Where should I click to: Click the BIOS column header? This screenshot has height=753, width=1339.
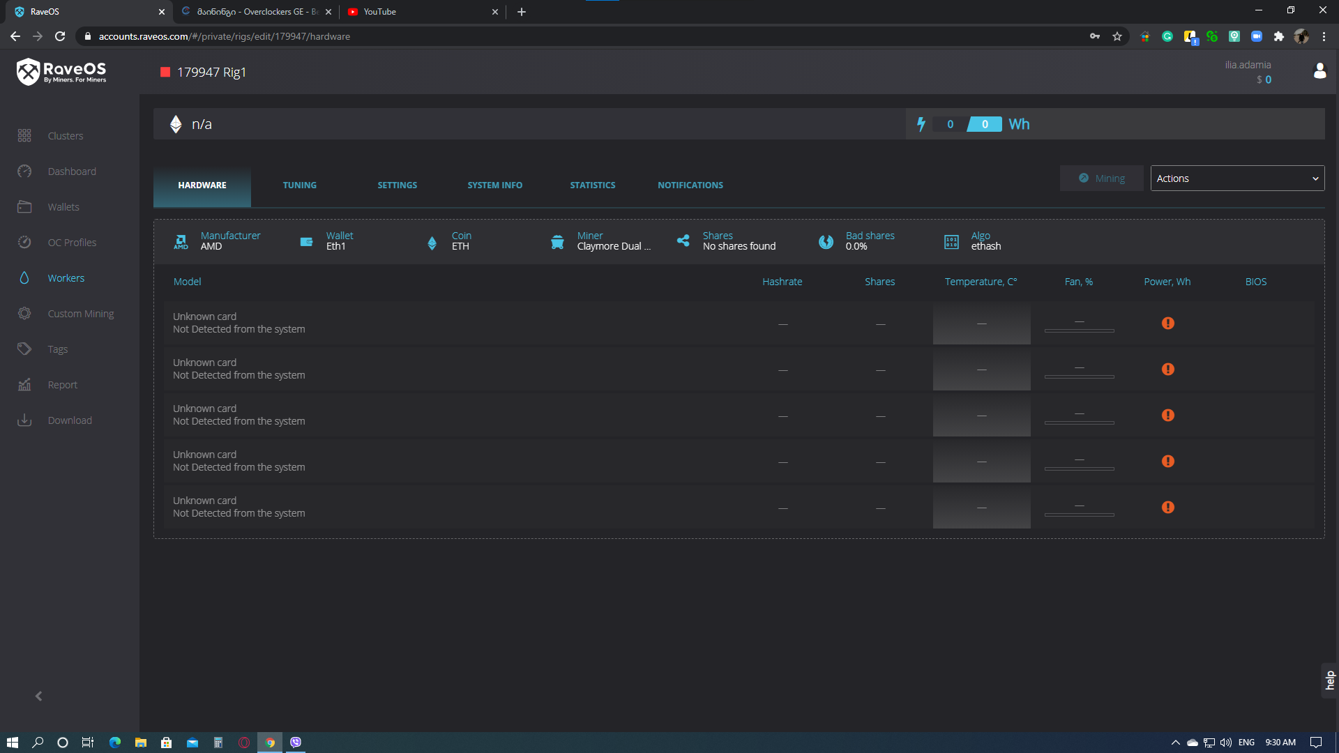point(1256,282)
